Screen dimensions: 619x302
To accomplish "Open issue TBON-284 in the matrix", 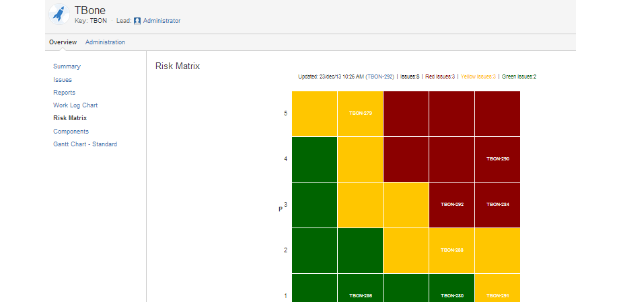I will (x=498, y=204).
